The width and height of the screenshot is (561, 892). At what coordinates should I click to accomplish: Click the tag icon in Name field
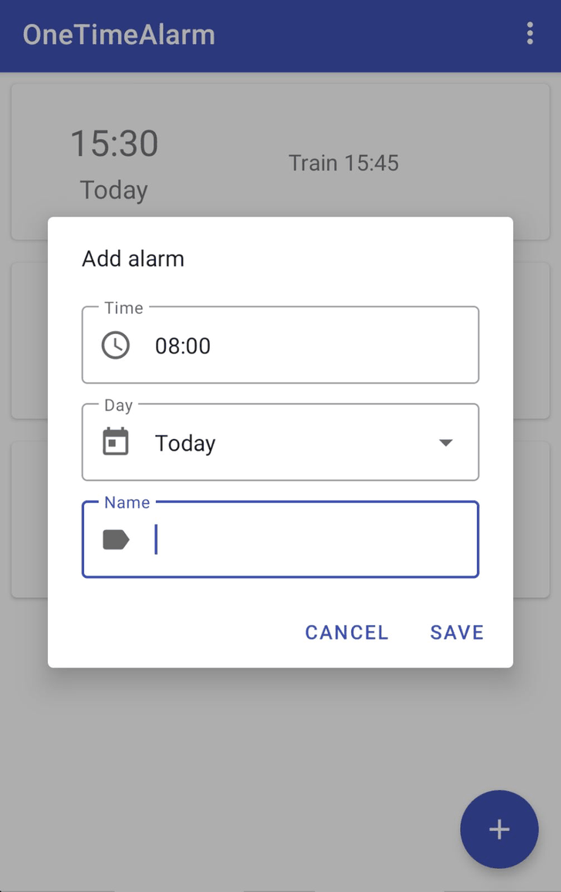pyautogui.click(x=116, y=540)
